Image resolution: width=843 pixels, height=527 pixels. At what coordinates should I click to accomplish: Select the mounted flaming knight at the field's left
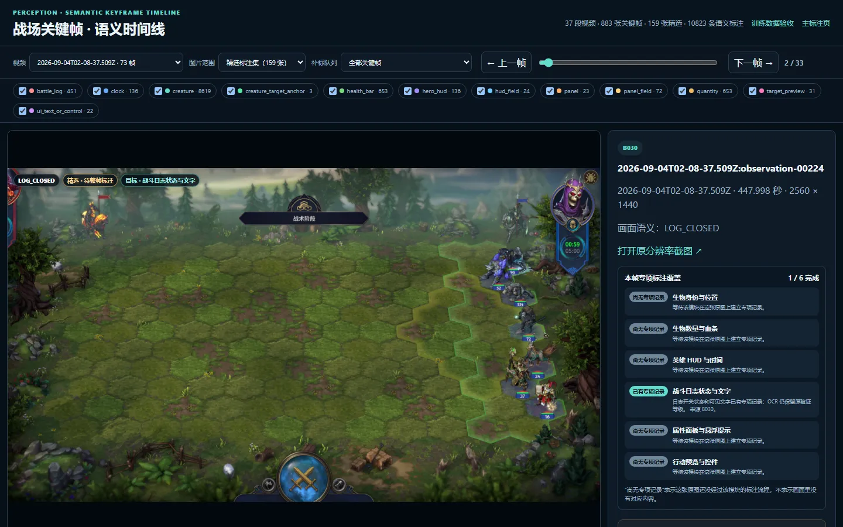tap(94, 218)
